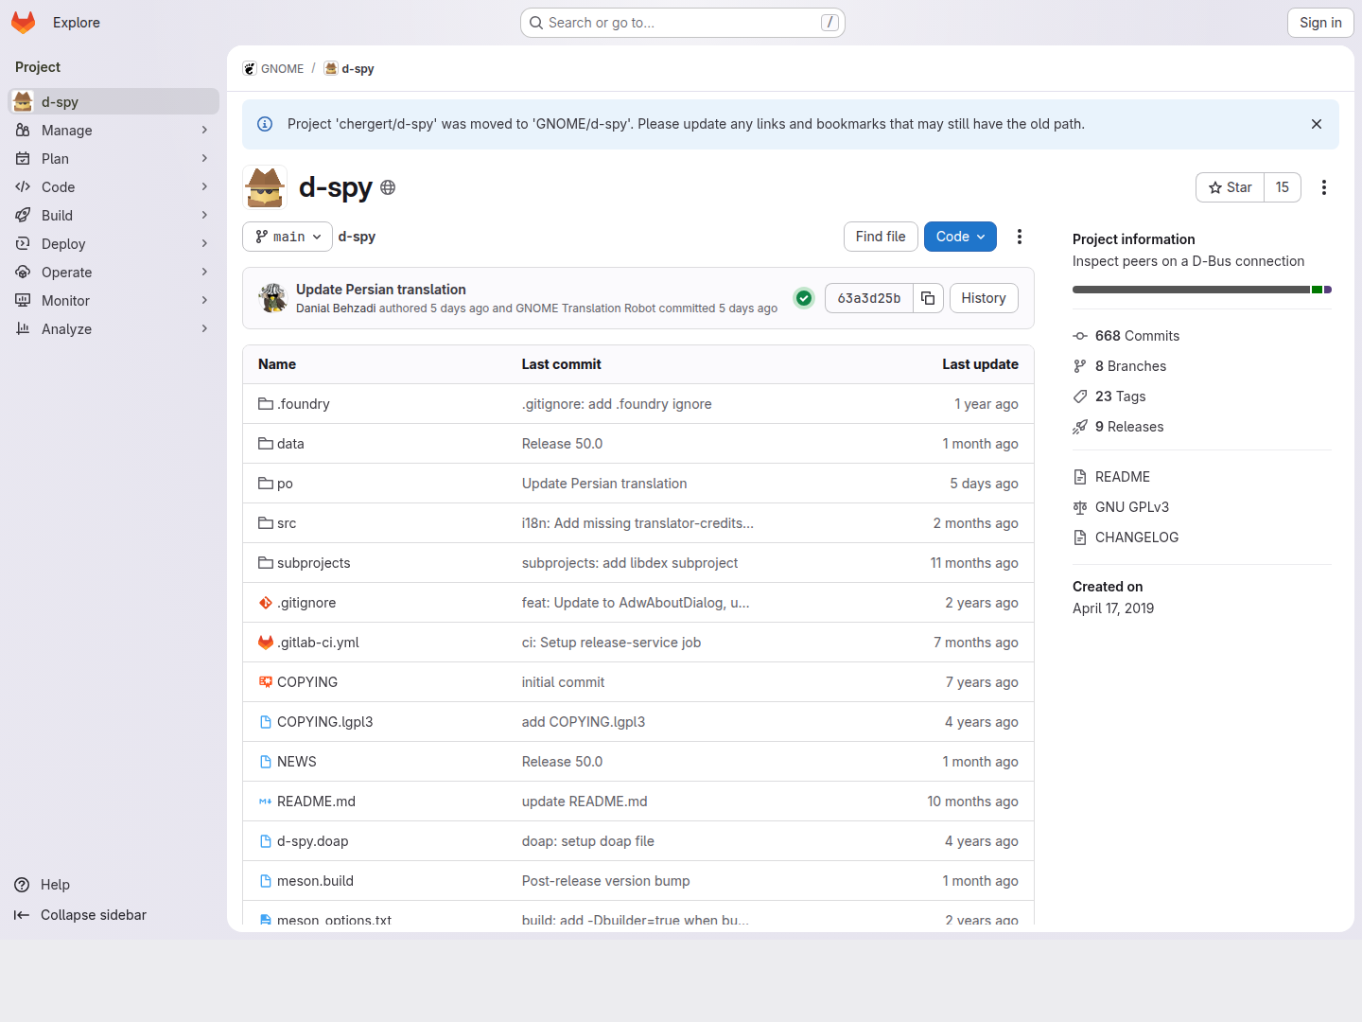Image resolution: width=1362 pixels, height=1022 pixels.
Task: Click the Collapse sidebar arrow icon
Action: click(x=22, y=915)
